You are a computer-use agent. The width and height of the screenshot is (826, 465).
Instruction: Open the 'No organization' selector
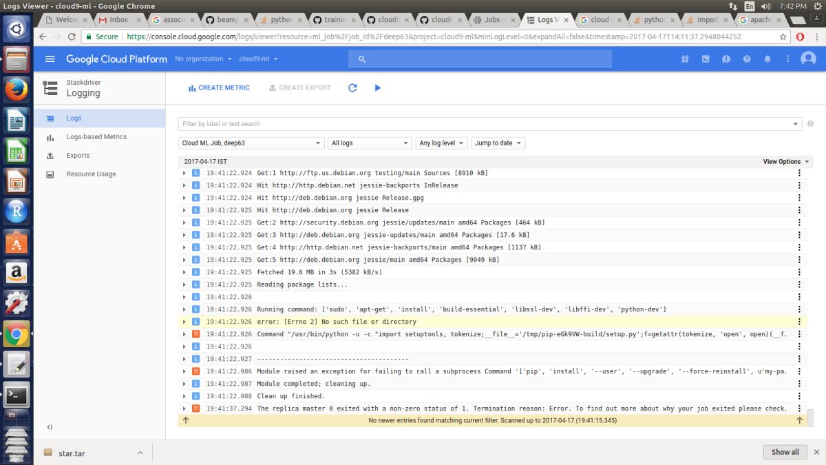[x=203, y=59]
